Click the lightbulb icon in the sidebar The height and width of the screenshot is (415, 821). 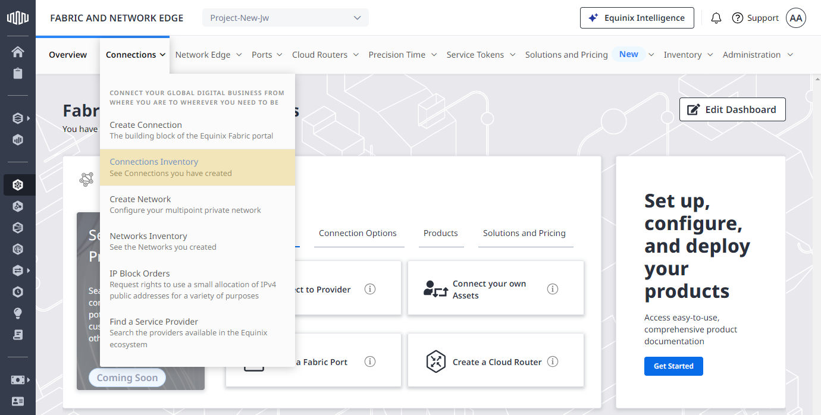18,313
